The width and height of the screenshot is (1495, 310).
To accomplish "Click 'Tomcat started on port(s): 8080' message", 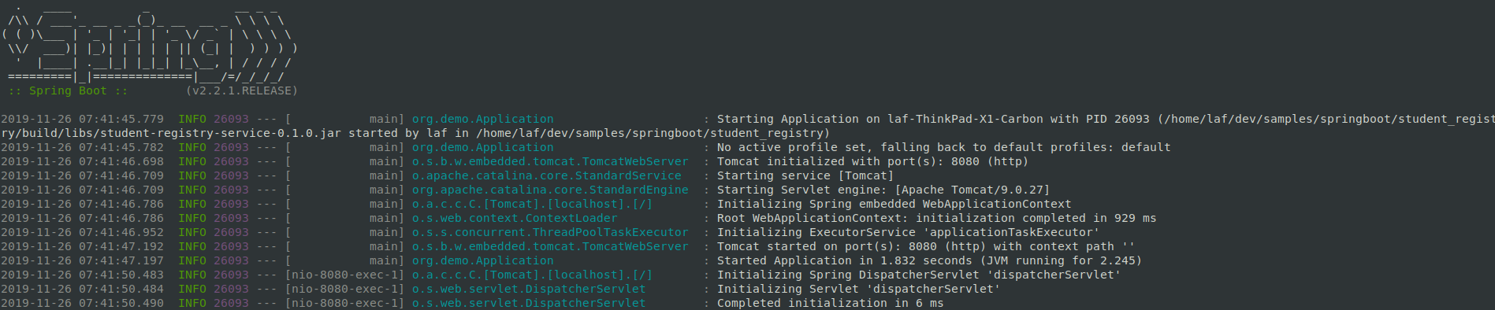I will point(827,246).
